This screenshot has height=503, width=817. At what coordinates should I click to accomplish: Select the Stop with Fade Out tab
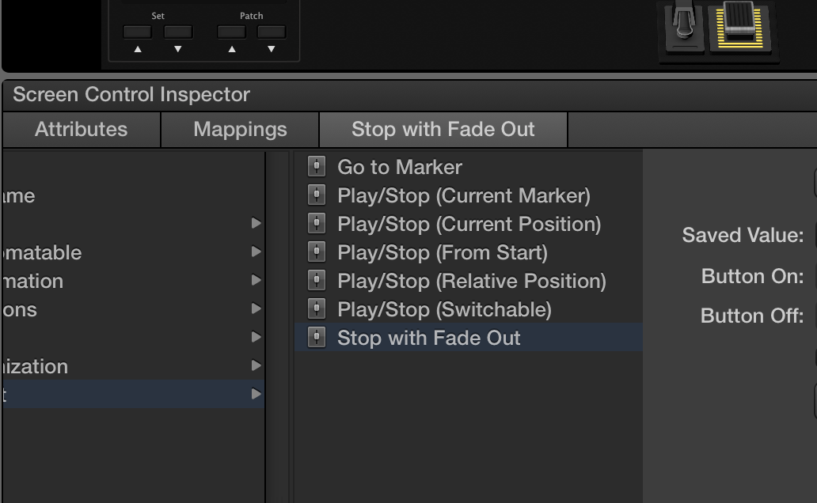(443, 130)
